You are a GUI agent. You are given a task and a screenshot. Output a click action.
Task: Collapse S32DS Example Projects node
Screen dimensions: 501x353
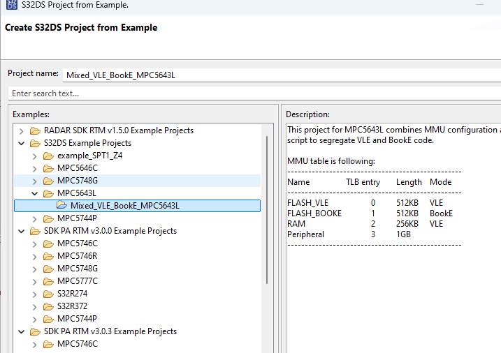21,144
